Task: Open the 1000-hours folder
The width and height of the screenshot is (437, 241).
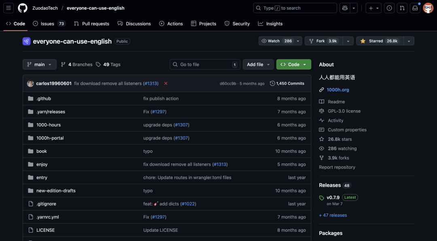Action: [x=49, y=125]
